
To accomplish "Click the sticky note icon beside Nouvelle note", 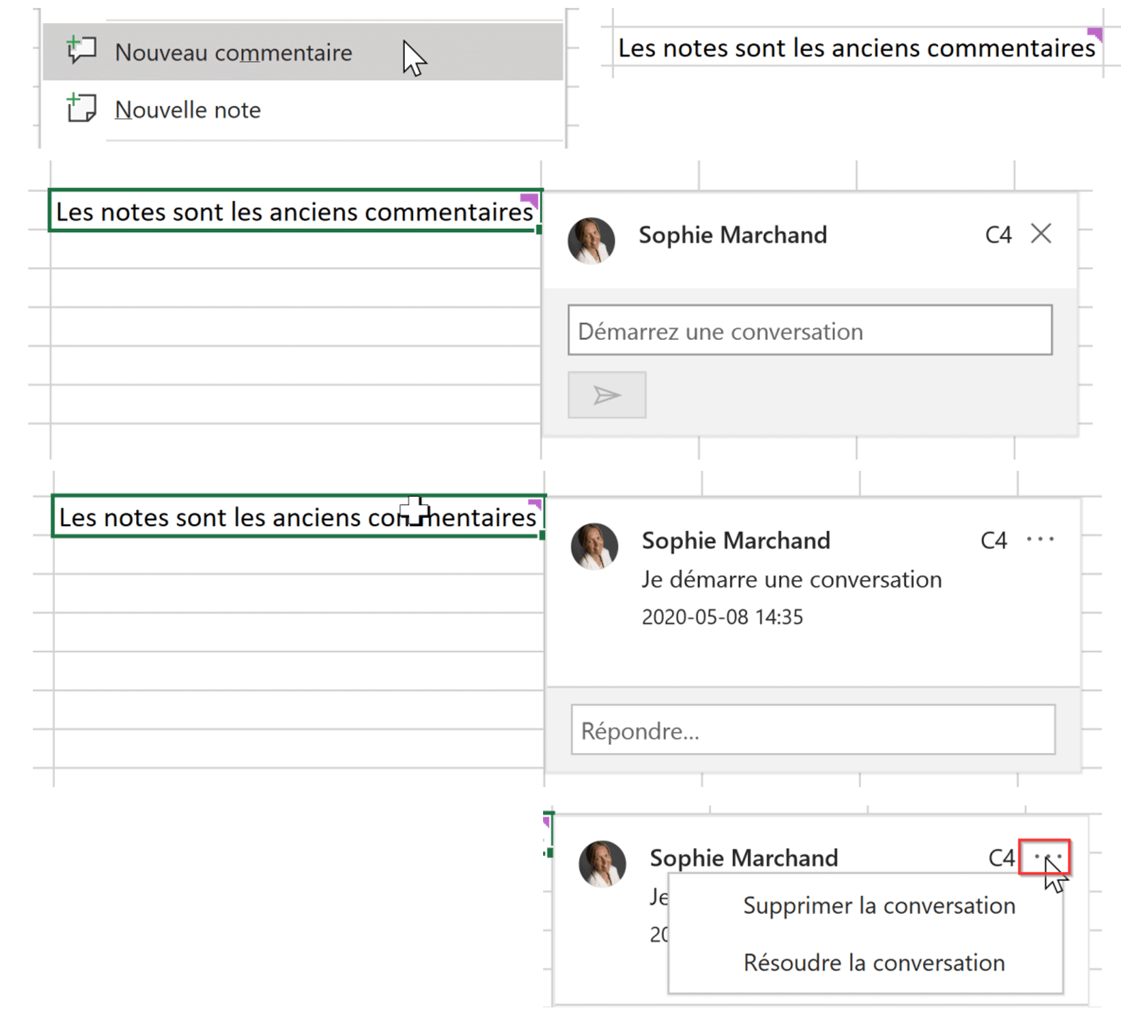I will click(82, 108).
